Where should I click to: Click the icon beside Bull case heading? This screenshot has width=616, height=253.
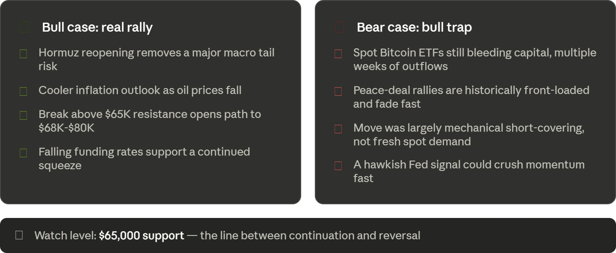click(x=25, y=27)
